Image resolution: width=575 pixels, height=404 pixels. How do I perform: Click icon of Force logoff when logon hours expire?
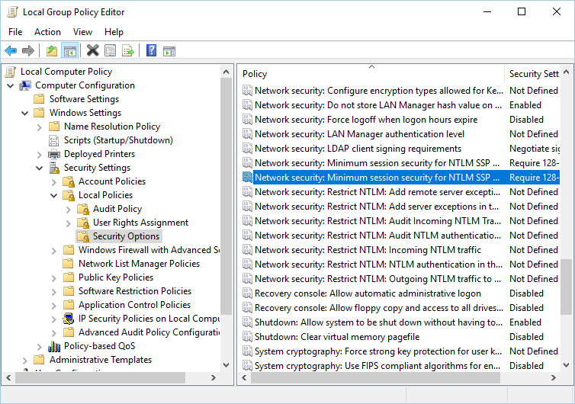click(248, 120)
